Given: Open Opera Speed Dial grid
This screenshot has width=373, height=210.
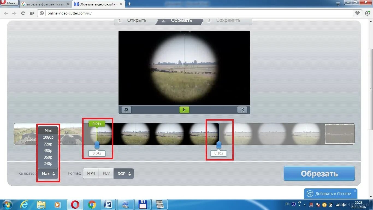Looking at the screenshot, I should click(x=32, y=13).
